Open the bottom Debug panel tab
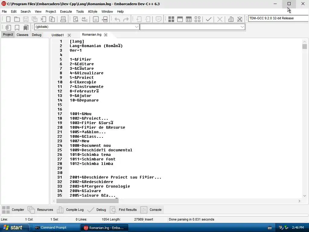Image resolution: width=309 pixels, height=232 pixels. pyautogui.click(x=97, y=210)
